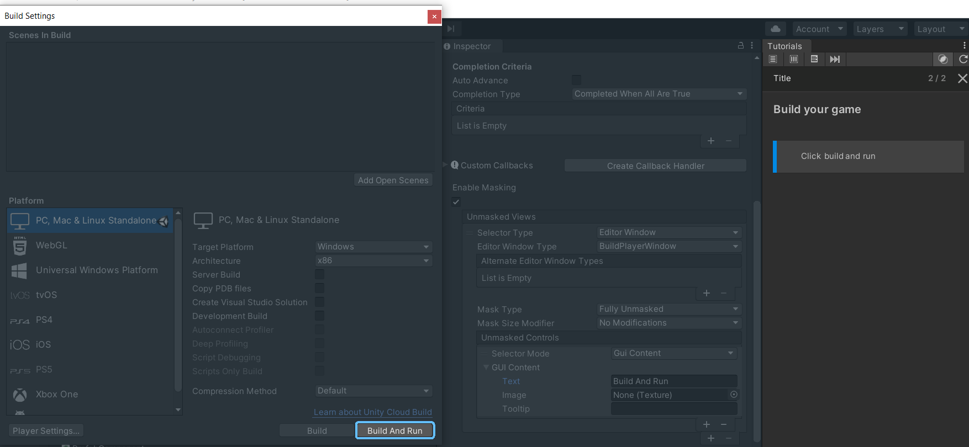Viewport: 969px width, 447px height.
Task: Click the step frame icon in toolbar
Action: click(451, 29)
